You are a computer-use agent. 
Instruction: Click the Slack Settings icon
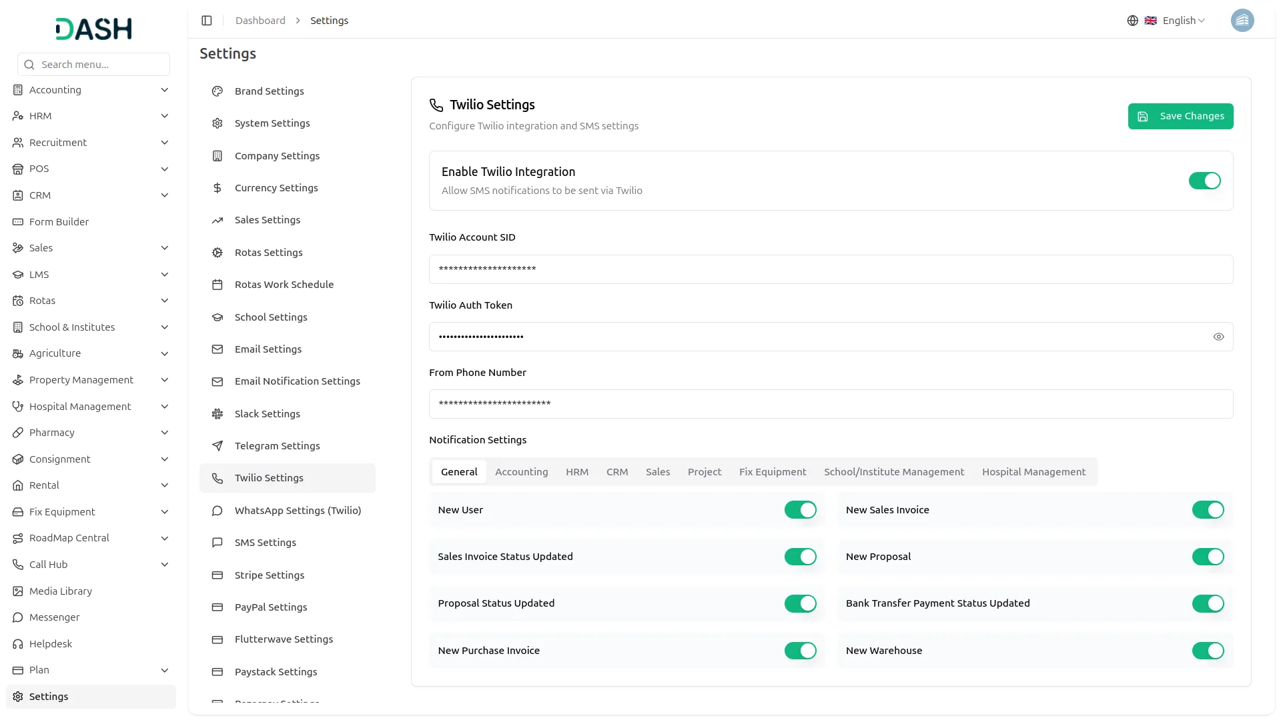(x=217, y=413)
